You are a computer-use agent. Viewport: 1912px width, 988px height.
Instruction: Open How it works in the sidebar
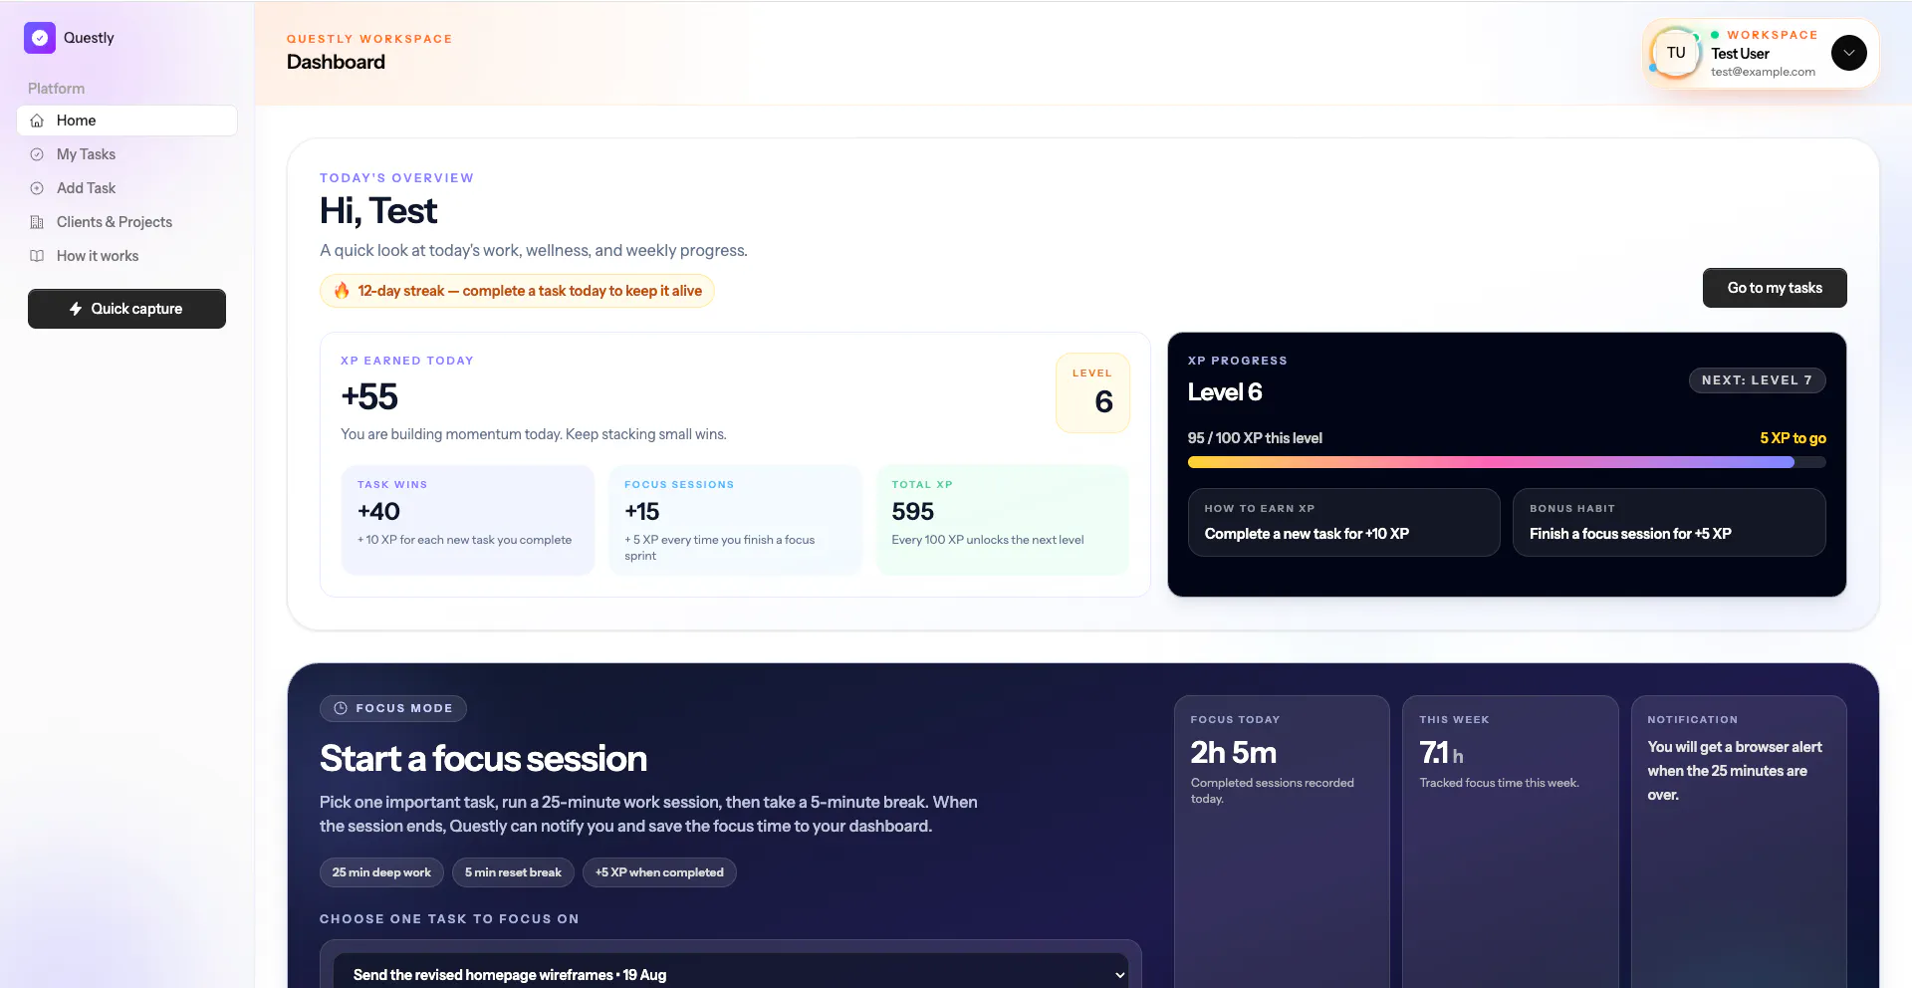point(126,256)
